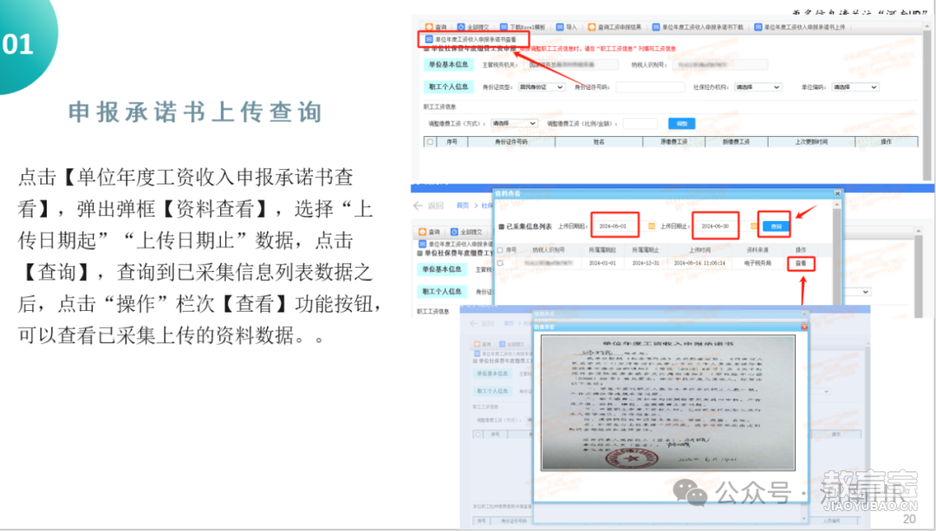Click the 序号 column header in top table
The height and width of the screenshot is (531, 936).
[452, 142]
